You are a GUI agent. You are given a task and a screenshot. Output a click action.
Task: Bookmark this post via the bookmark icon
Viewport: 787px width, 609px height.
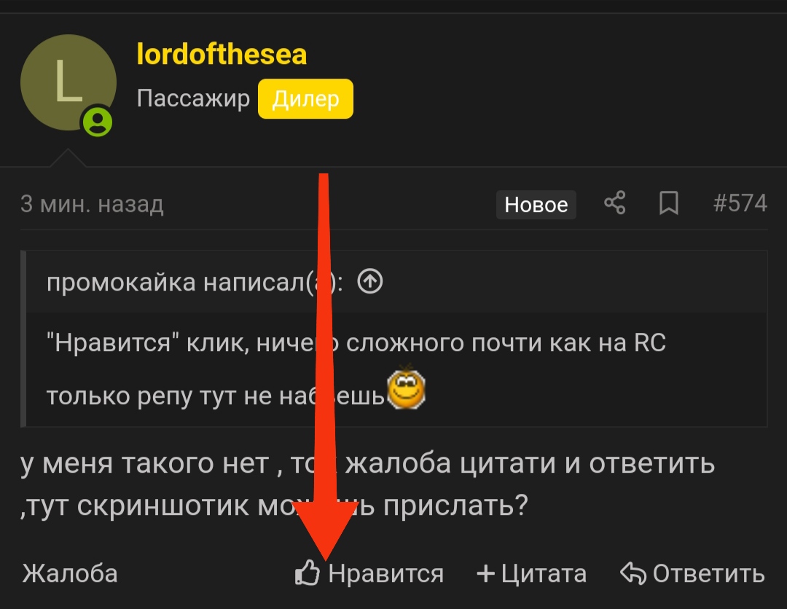point(668,203)
